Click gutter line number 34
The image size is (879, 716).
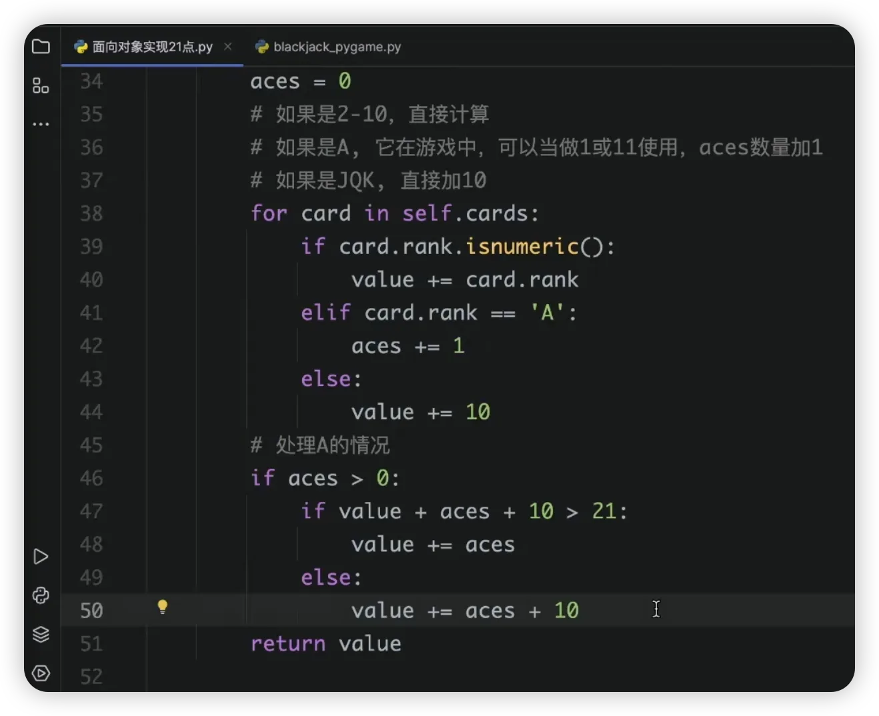[91, 81]
